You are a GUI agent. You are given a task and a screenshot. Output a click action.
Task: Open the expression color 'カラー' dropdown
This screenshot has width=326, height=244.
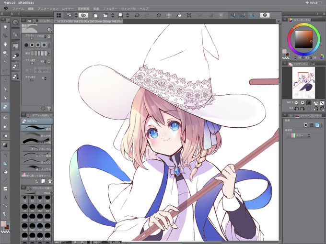pos(299,135)
